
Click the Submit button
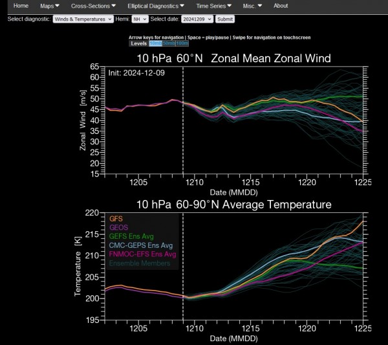(x=225, y=19)
